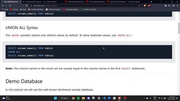Screen dimensions: 180x101
Task: Open the Wi-Fi network tray icon
Action: [x=159, y=98]
